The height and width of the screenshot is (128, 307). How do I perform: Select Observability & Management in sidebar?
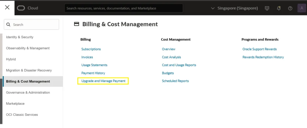(x=28, y=48)
